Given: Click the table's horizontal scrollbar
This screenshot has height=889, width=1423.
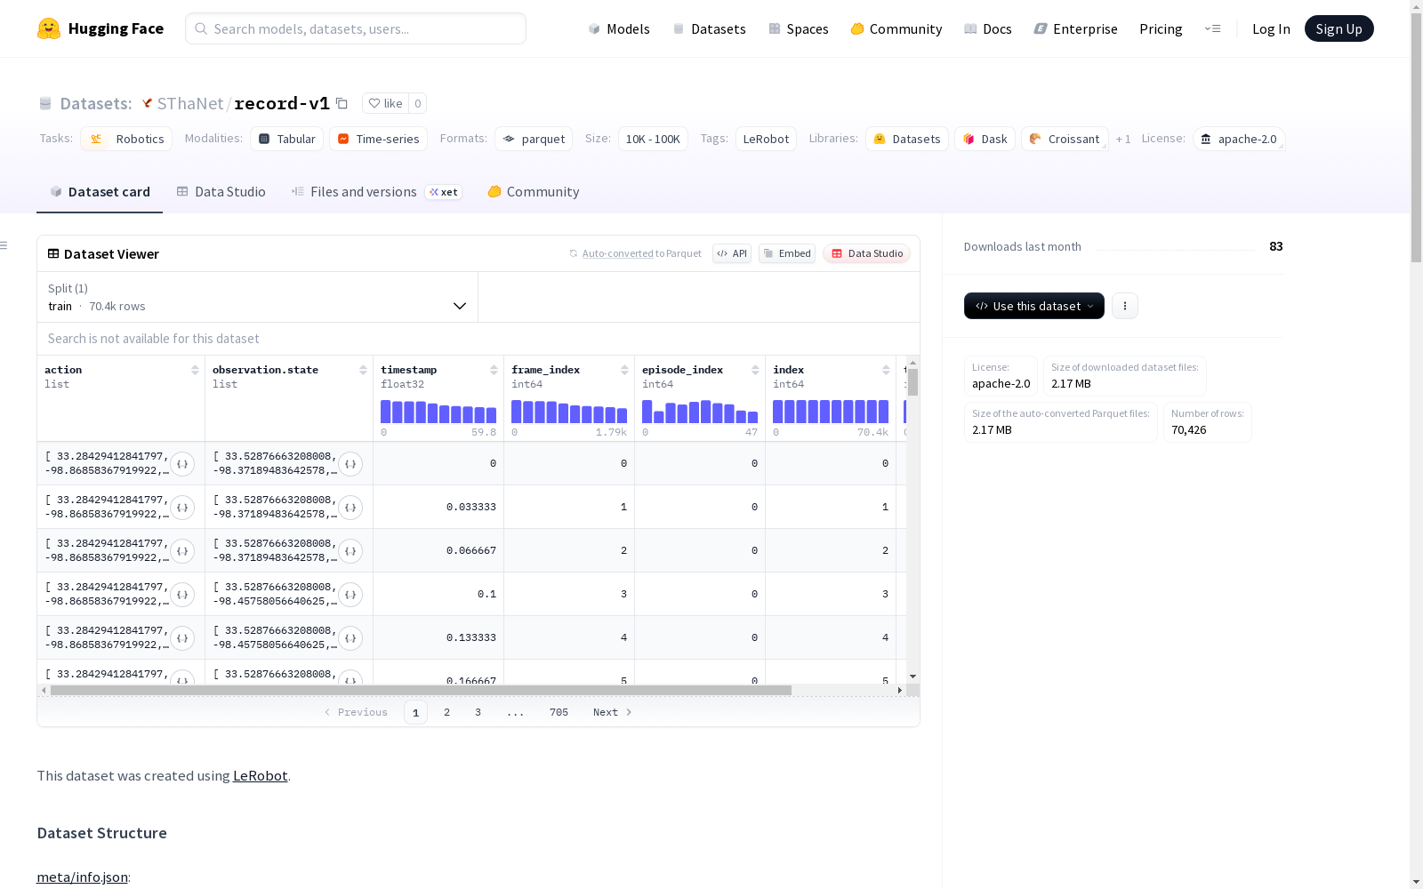Looking at the screenshot, I should [421, 690].
